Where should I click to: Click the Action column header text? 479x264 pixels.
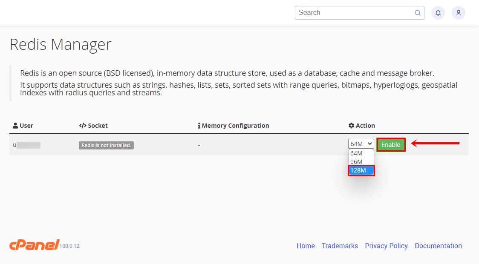365,126
